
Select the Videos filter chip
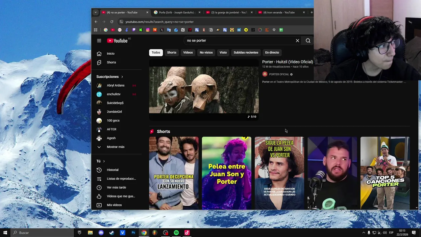pos(188,52)
